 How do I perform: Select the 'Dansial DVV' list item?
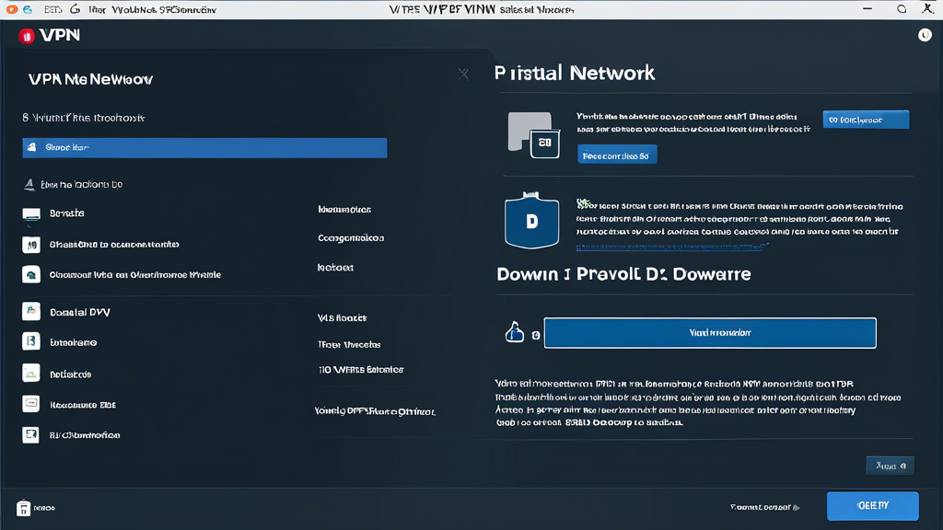(x=80, y=313)
